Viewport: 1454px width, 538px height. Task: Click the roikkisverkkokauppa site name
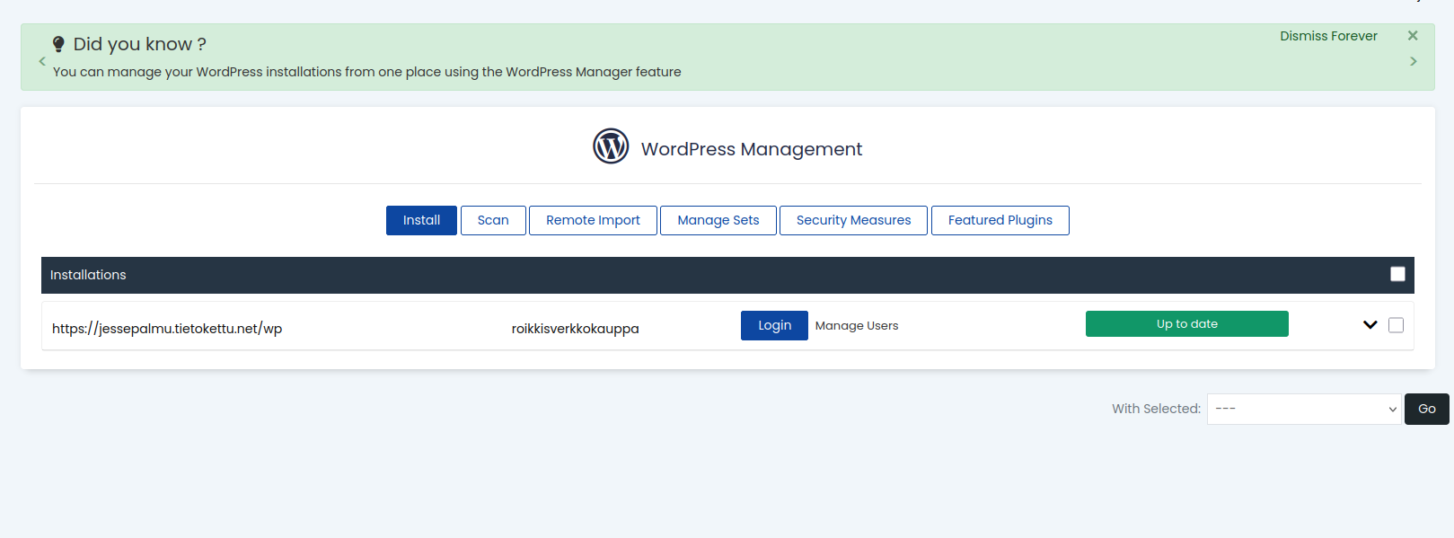point(576,329)
